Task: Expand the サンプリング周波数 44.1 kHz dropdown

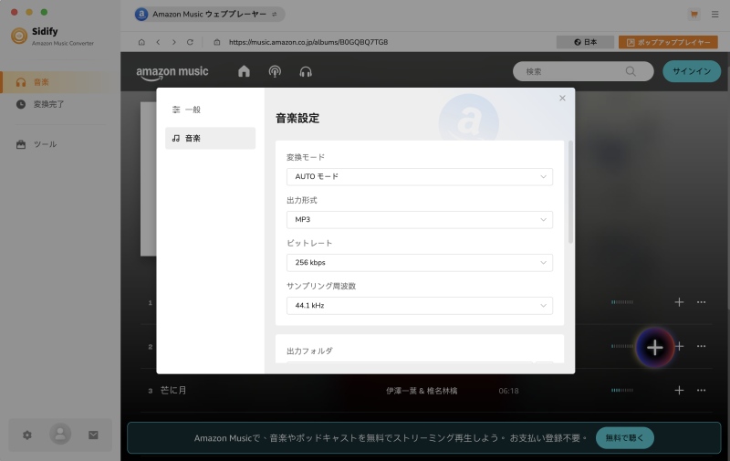Action: pyautogui.click(x=420, y=306)
